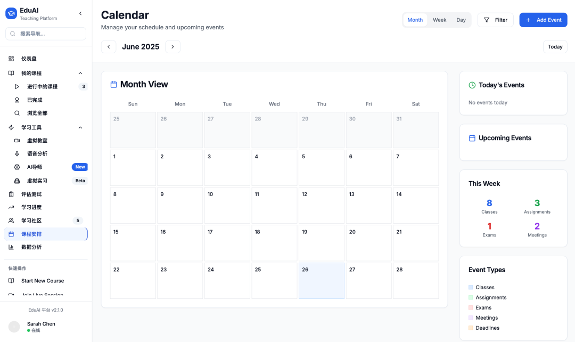Click the virtual classroom camera icon

point(17,141)
